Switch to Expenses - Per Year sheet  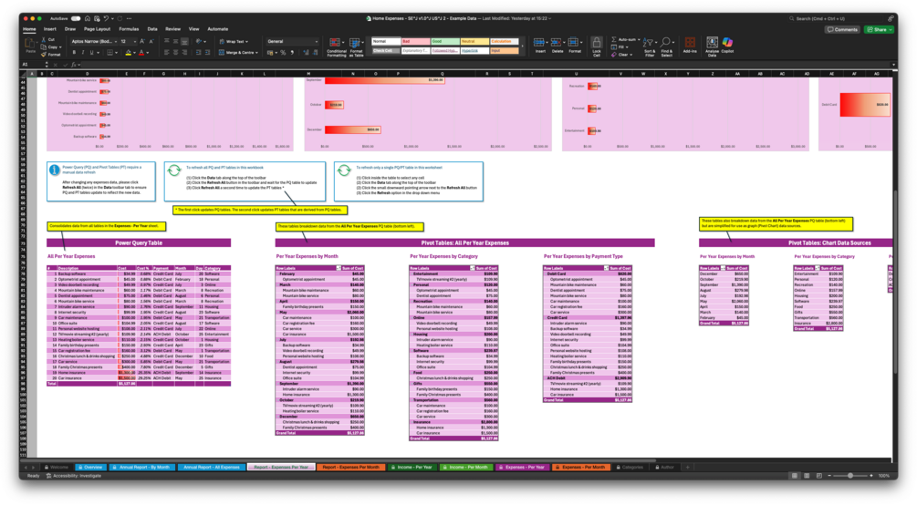tap(522, 467)
